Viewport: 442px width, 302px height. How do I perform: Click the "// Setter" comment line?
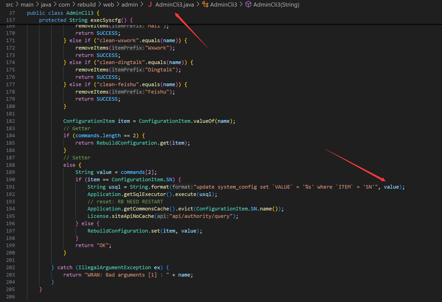tap(77, 158)
